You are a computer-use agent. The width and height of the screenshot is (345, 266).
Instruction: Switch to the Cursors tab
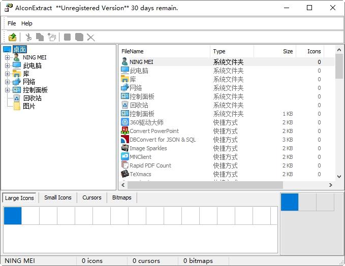coord(92,197)
